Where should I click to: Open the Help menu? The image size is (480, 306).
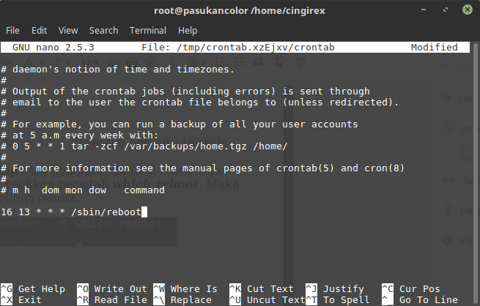[188, 31]
